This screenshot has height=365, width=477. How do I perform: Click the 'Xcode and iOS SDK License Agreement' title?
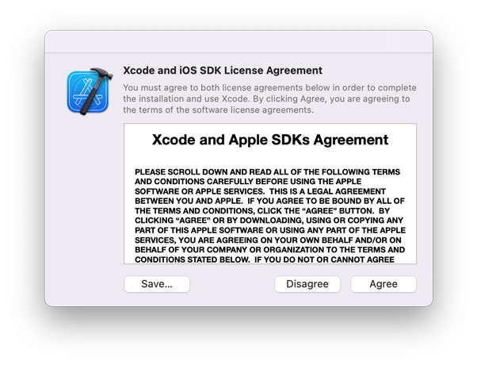(223, 71)
